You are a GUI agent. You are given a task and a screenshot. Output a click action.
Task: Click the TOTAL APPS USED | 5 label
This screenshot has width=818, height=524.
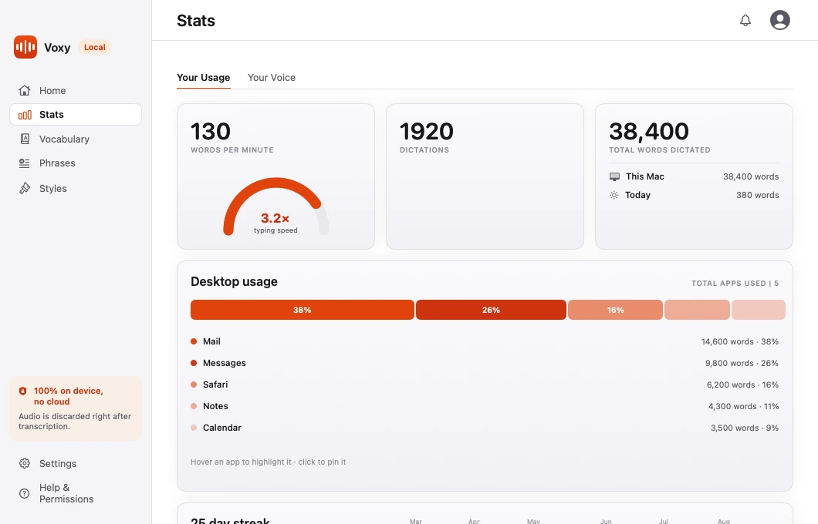point(735,284)
